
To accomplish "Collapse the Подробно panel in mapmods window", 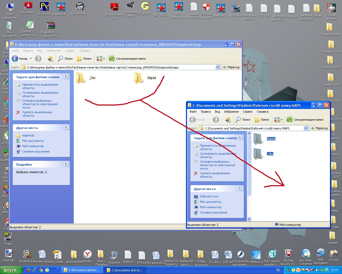I will [66, 164].
